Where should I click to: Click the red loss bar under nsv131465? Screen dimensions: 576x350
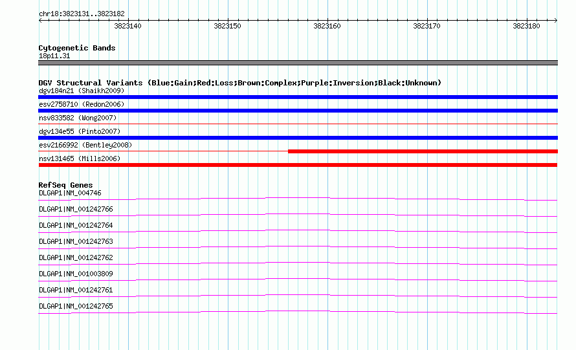298,165
